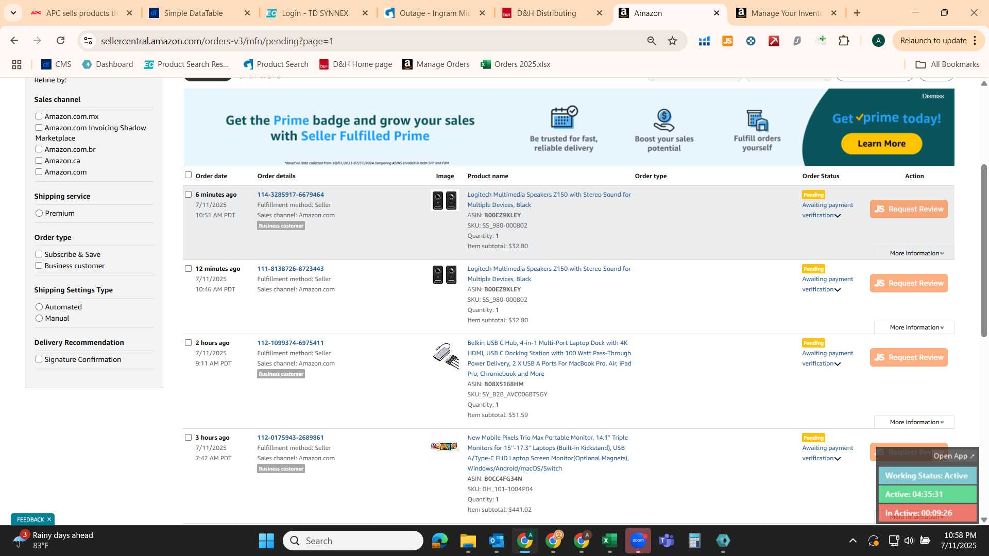
Task: Open the apps grid bookmark icon
Action: [x=16, y=64]
